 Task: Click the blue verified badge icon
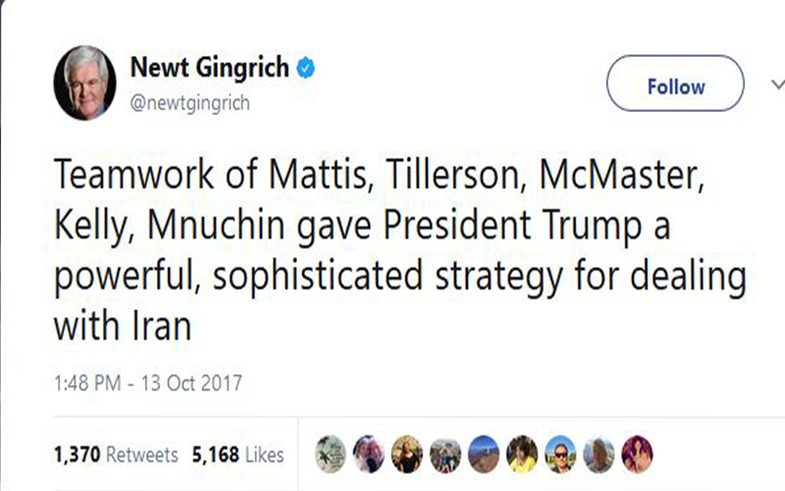[306, 68]
